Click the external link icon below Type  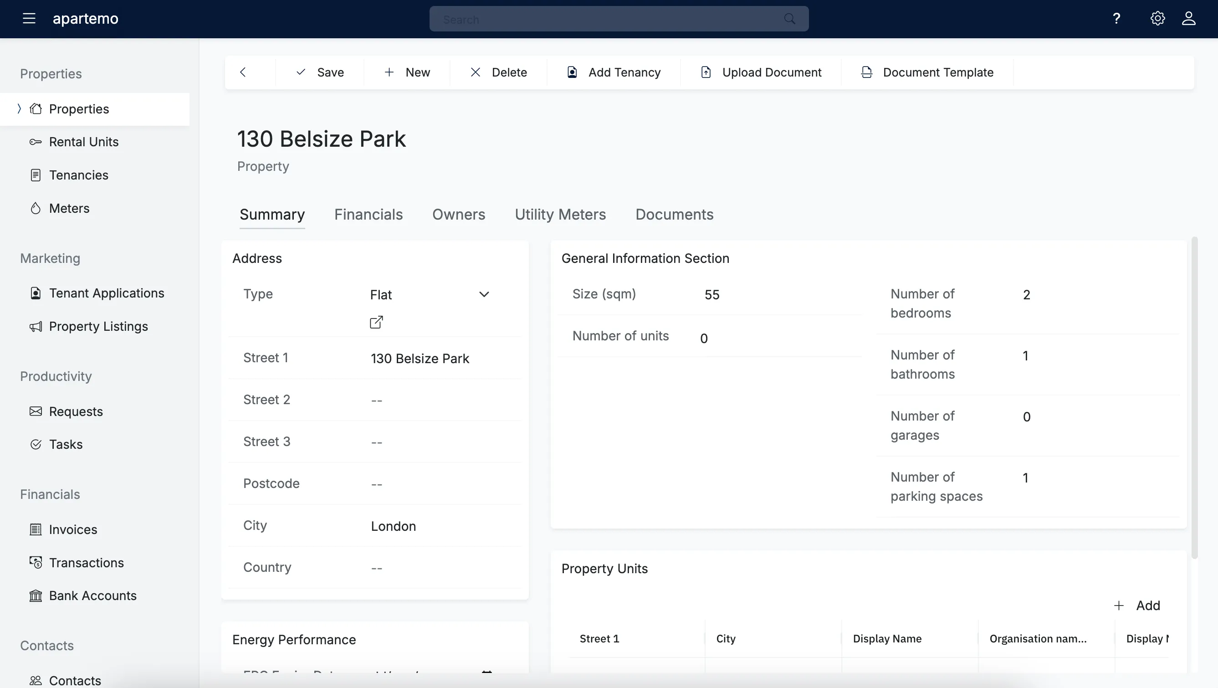point(376,322)
